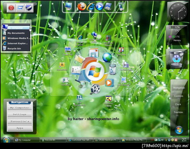Switch to My Computer taskbar button
Viewport: 190px width, 149px height.
click(x=26, y=140)
